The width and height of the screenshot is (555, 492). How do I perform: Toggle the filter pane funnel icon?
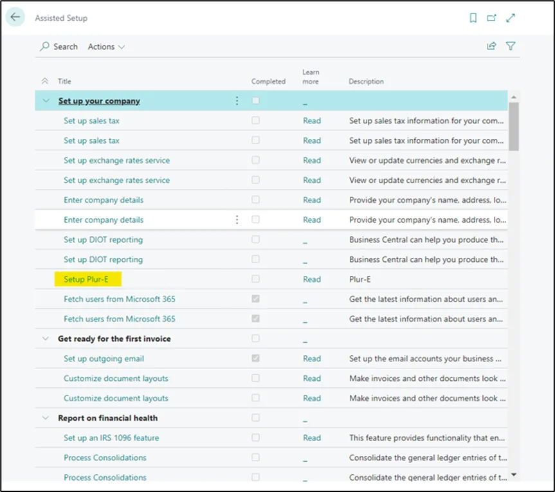pyautogui.click(x=511, y=46)
